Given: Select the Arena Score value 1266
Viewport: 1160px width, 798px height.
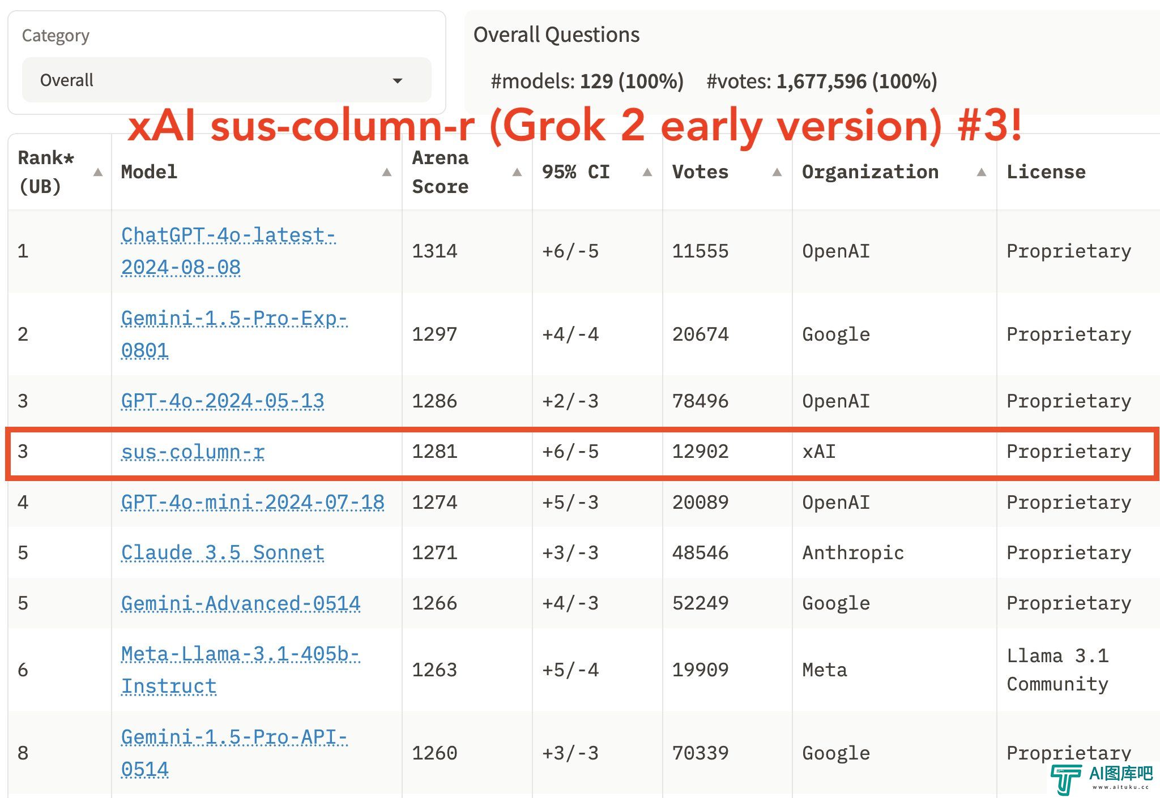Looking at the screenshot, I should pos(434,603).
